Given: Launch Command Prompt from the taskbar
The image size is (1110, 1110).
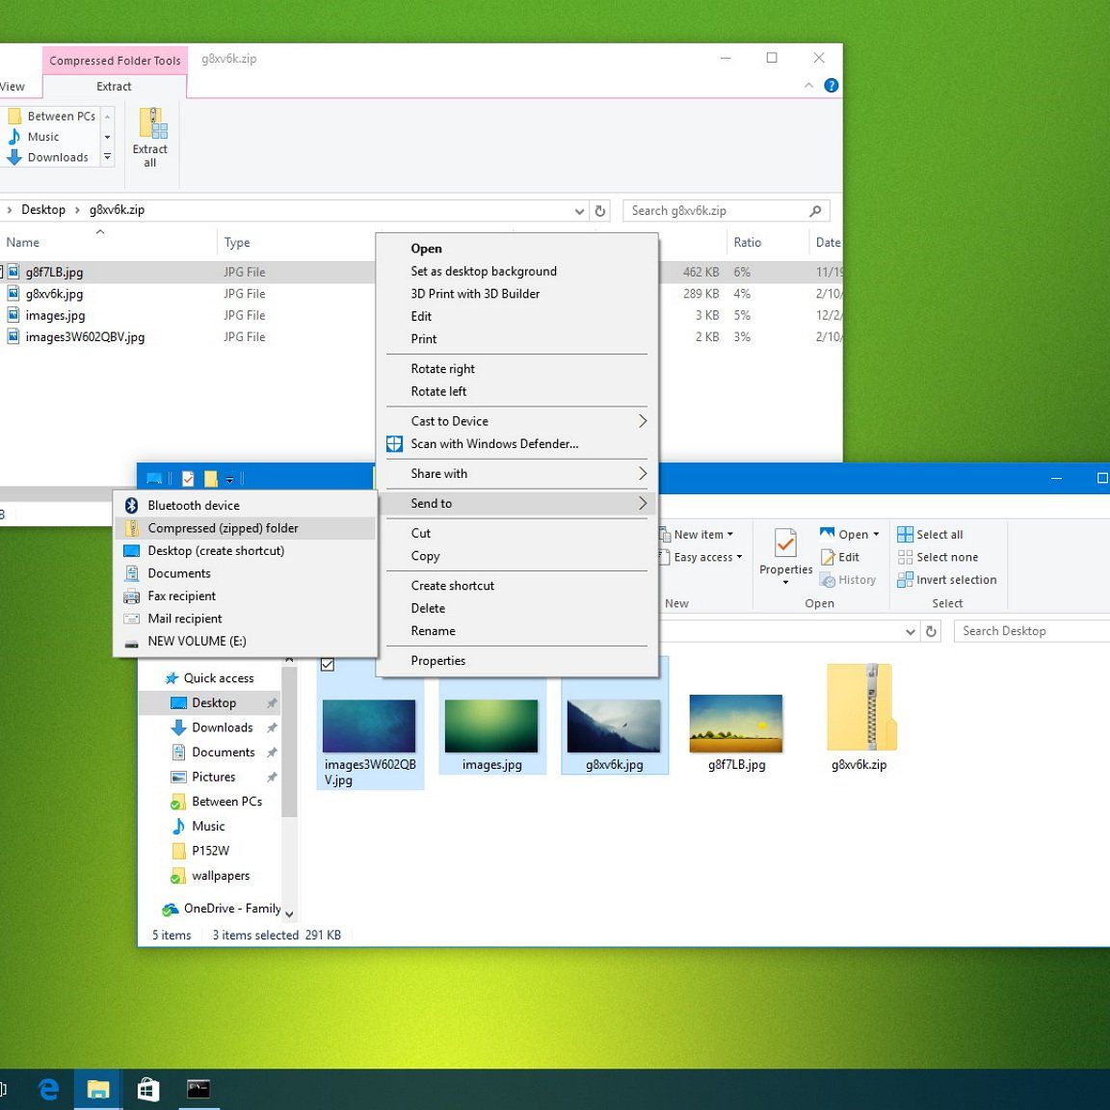Looking at the screenshot, I should 198,1089.
